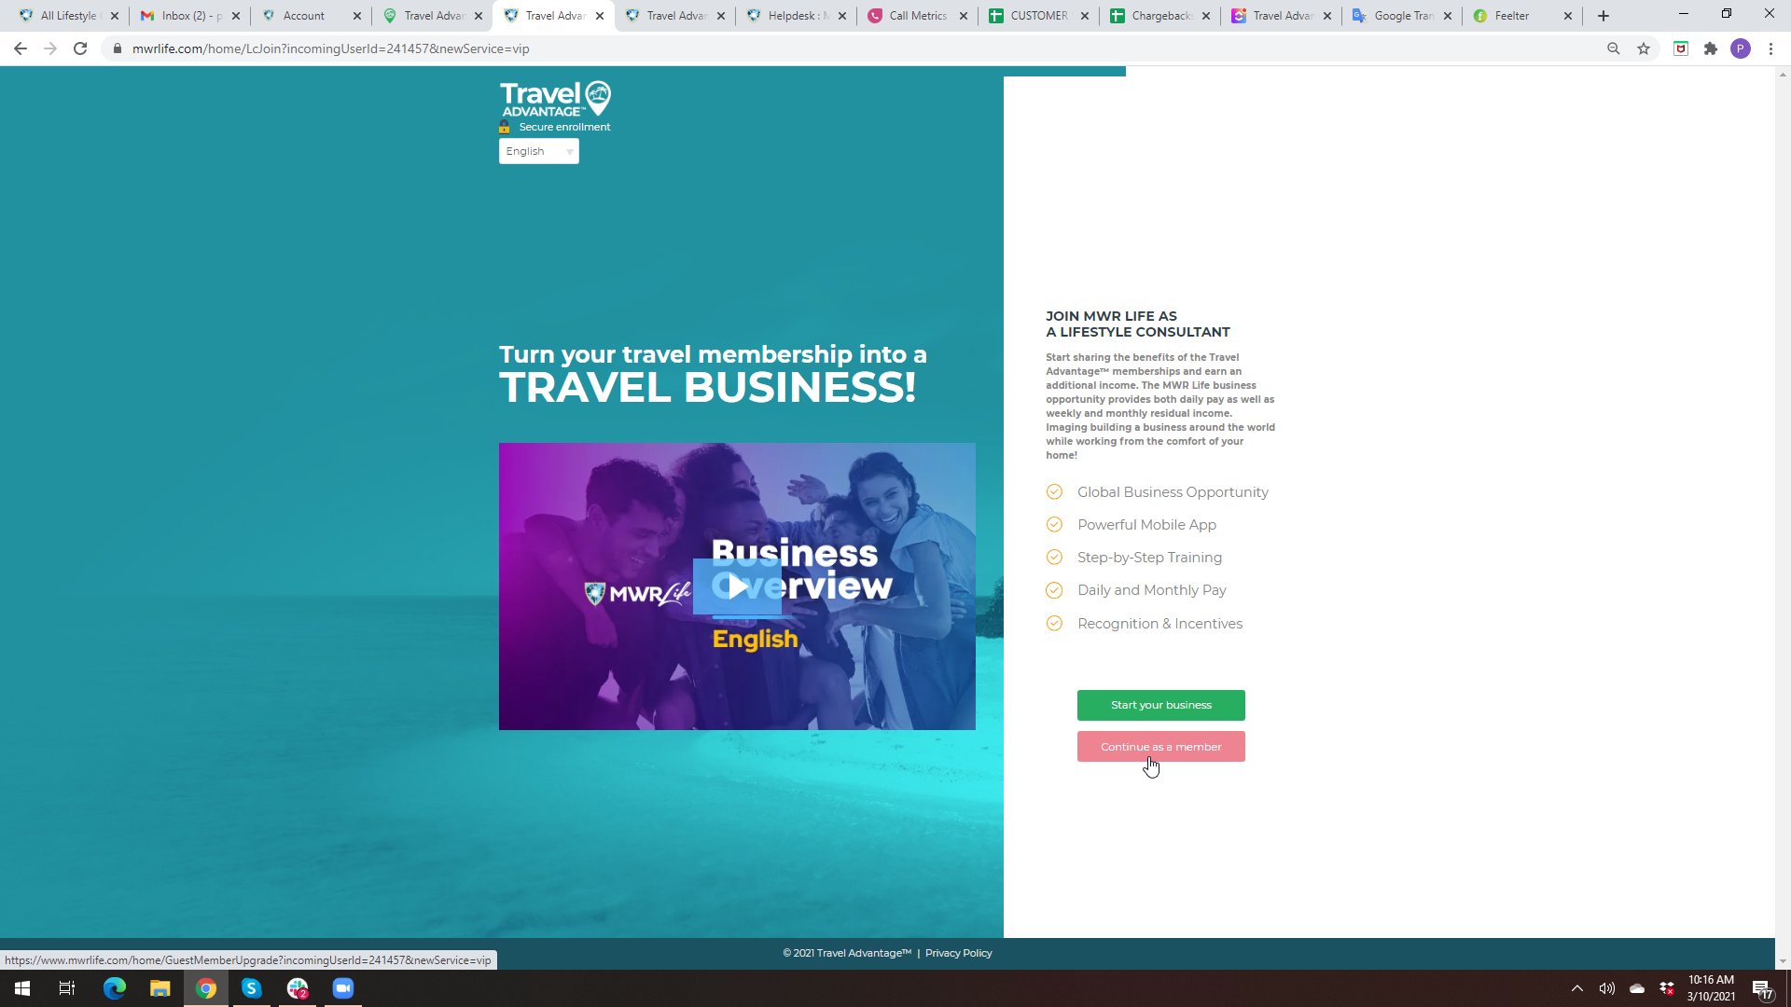Bookmark this page with star icon
Image resolution: width=1791 pixels, height=1007 pixels.
[1644, 48]
